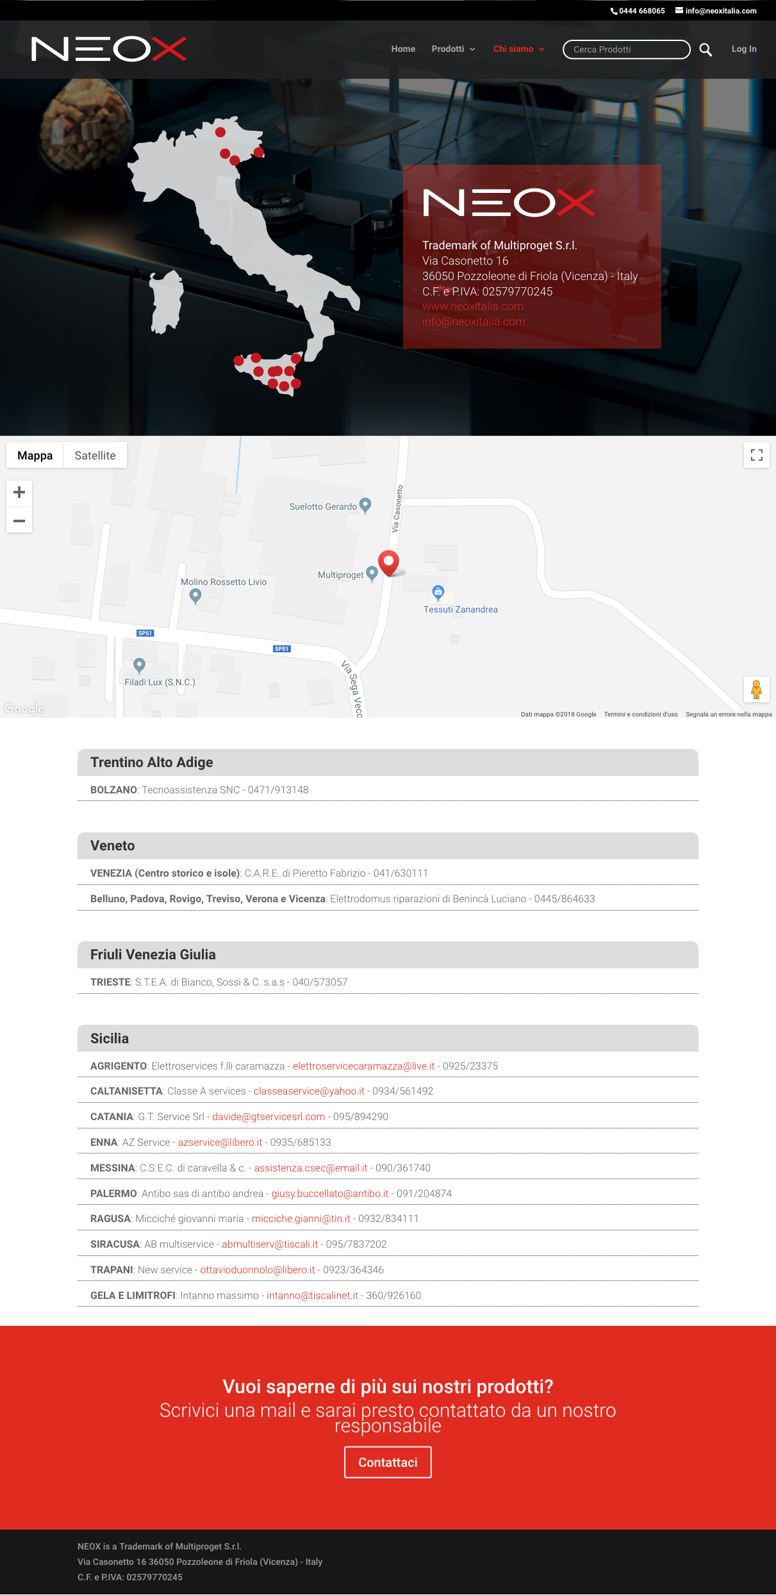Click the white NEOX logo in the red box
The image size is (776, 1595).
[509, 202]
